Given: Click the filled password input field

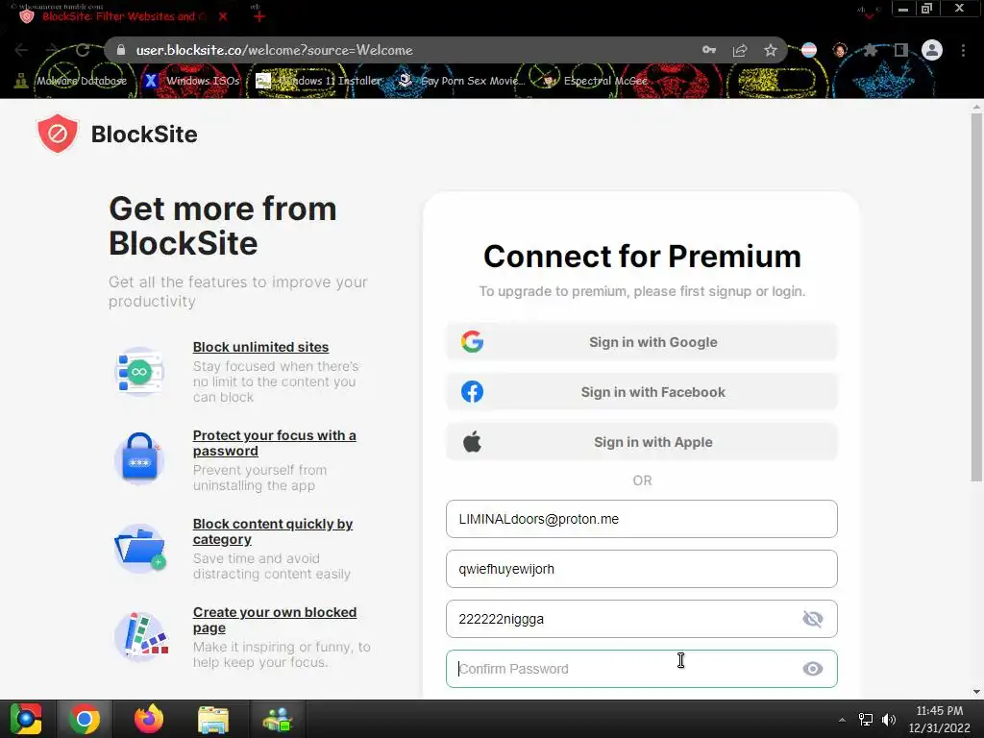Looking at the screenshot, I should [641, 619].
